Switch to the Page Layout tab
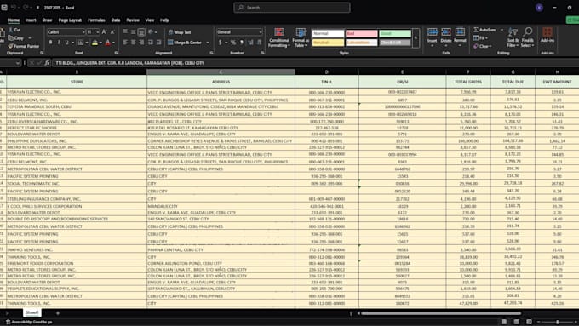 coord(70,20)
